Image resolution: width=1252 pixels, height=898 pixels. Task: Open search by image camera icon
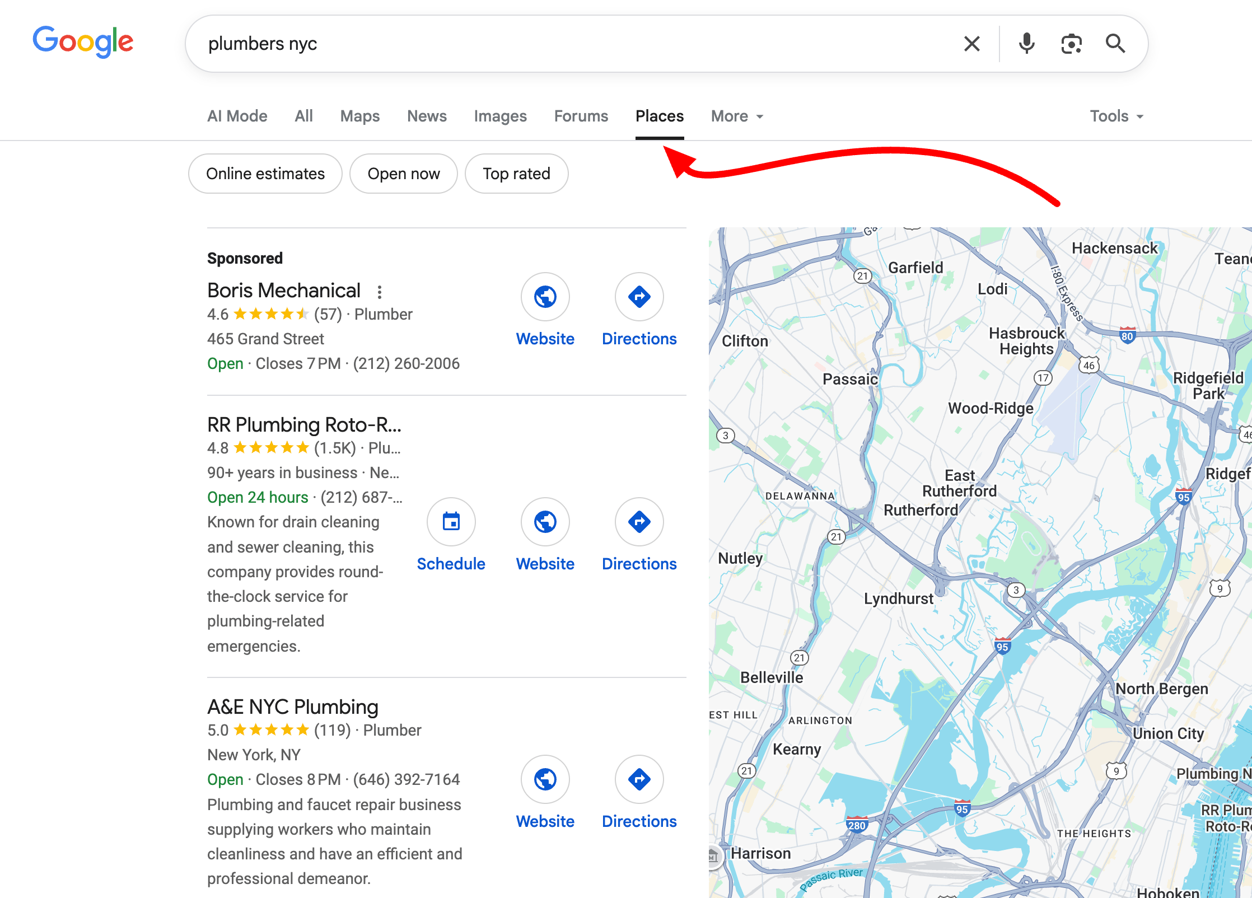[1071, 44]
